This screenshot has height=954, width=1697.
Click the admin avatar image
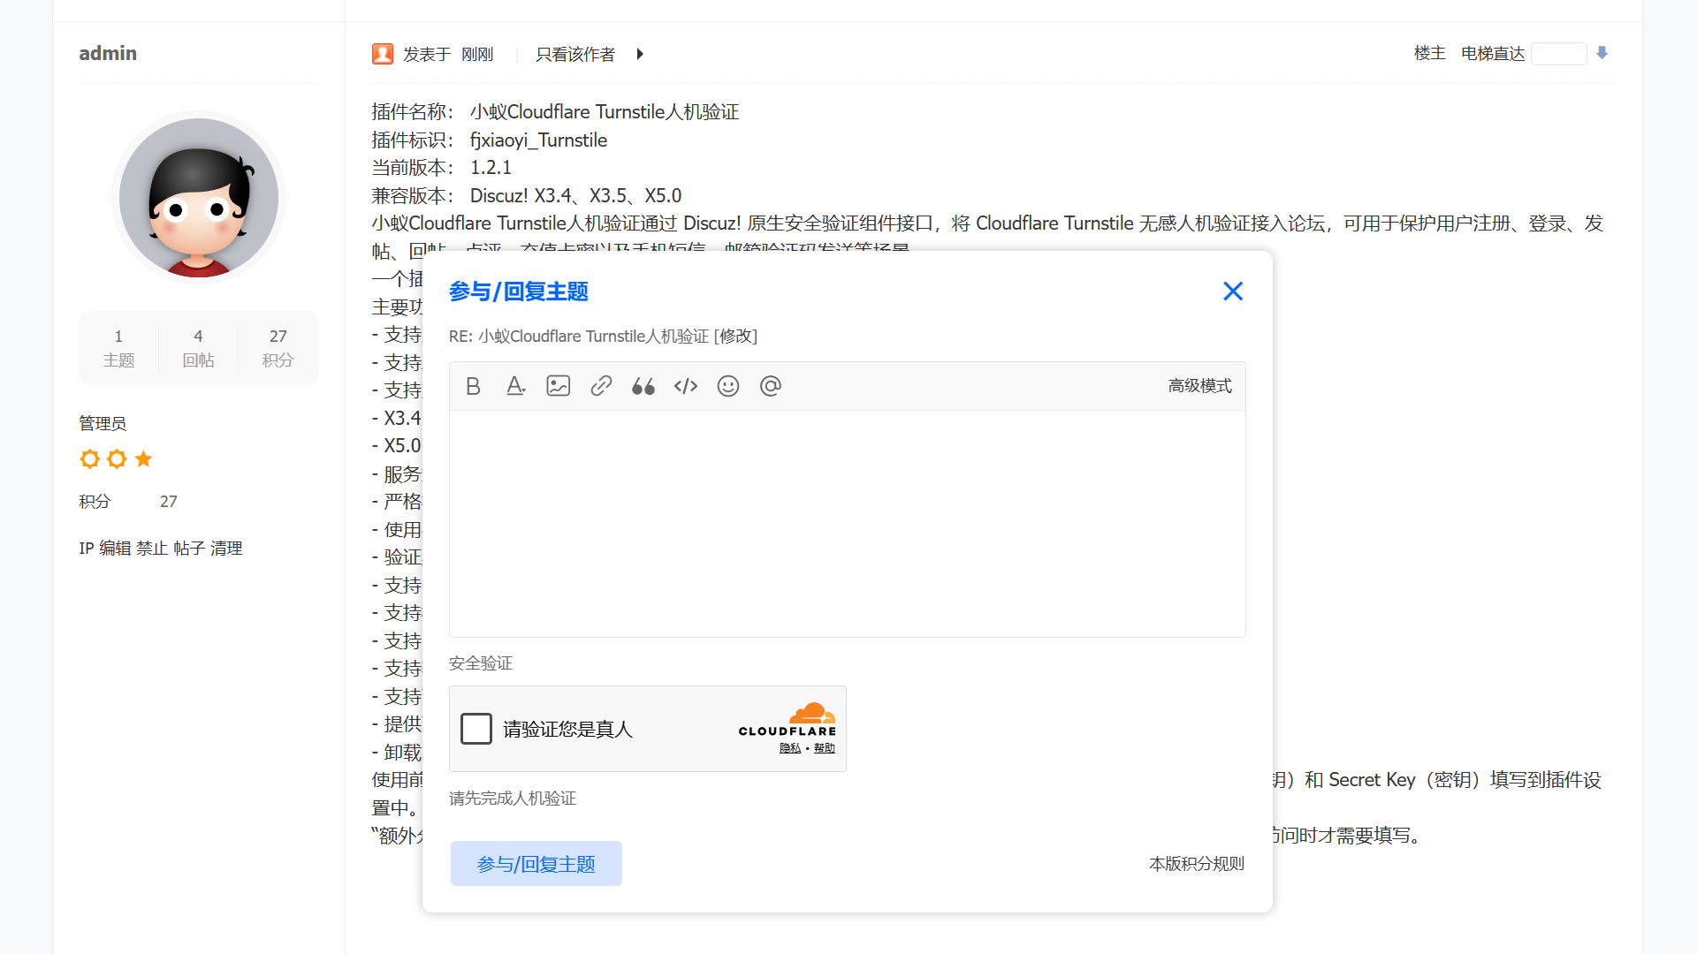tap(199, 197)
